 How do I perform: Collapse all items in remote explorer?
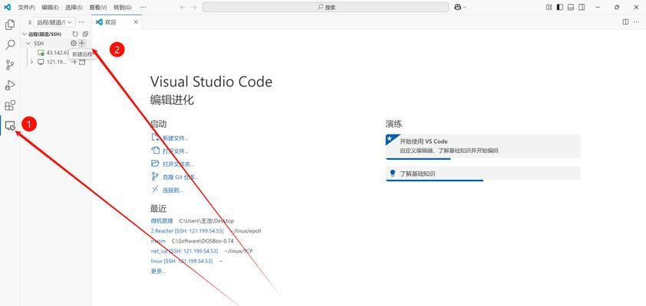point(85,34)
